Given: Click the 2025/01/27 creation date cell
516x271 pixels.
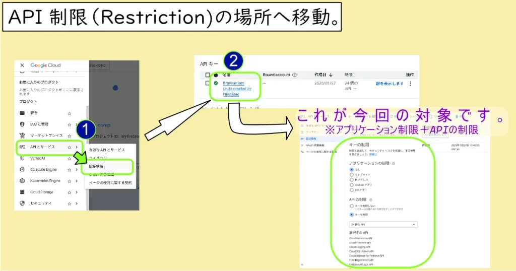Looking at the screenshot, I should pos(325,83).
